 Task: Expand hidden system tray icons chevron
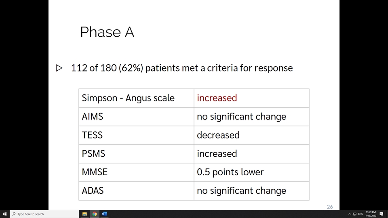coord(350,214)
